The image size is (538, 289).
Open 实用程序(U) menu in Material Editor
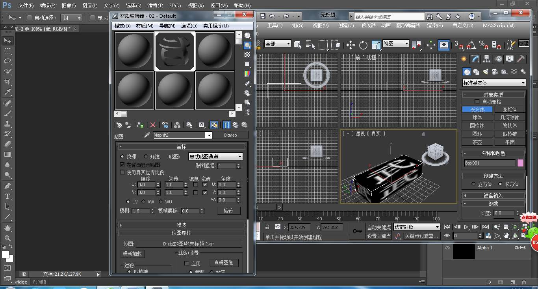(x=216, y=26)
